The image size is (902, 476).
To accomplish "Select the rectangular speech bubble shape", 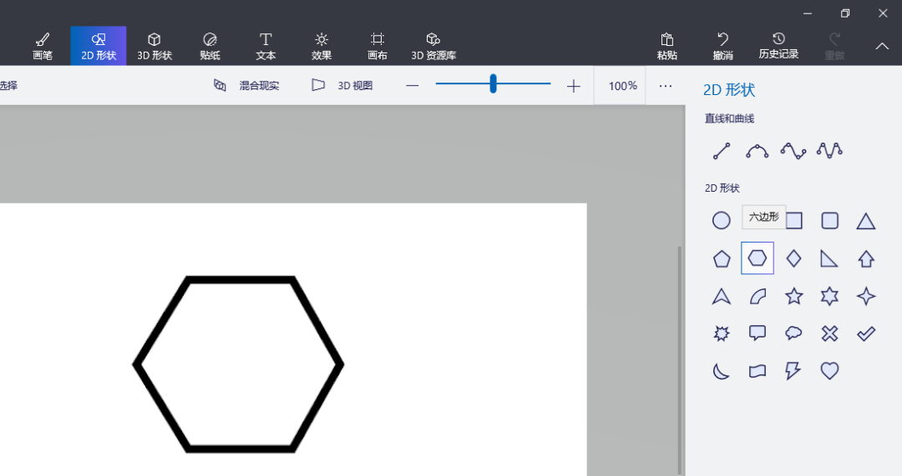I will [x=758, y=333].
